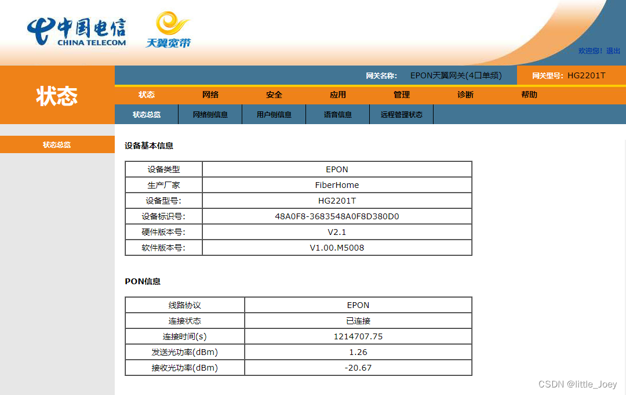This screenshot has height=395, width=626.
Task: View the 语音信息 sub-tab
Action: [337, 114]
